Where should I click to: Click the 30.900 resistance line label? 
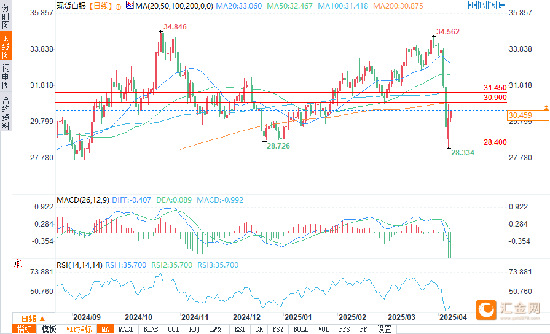(495, 98)
